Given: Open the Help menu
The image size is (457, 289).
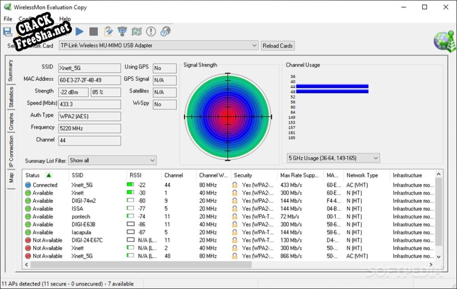Looking at the screenshot, I should pos(65,19).
